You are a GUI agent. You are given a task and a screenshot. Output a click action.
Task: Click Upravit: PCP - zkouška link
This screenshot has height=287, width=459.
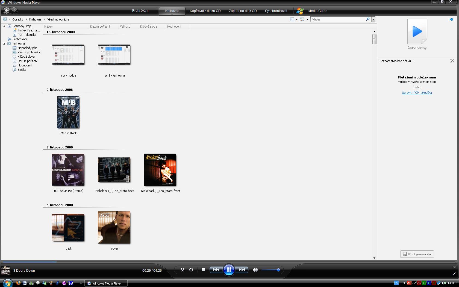(417, 93)
